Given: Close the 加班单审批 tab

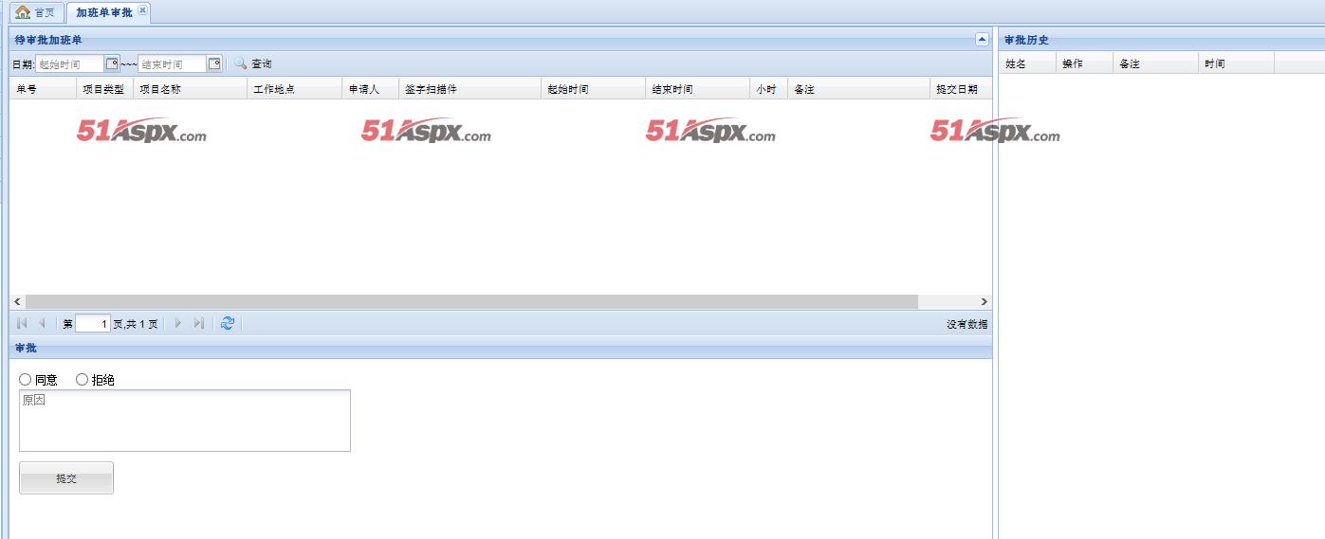Looking at the screenshot, I should pyautogui.click(x=142, y=9).
